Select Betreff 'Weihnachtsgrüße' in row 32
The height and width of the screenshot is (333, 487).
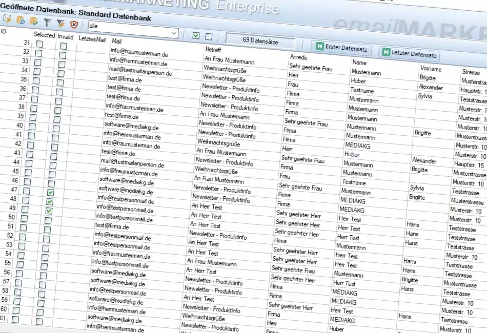pos(225,69)
